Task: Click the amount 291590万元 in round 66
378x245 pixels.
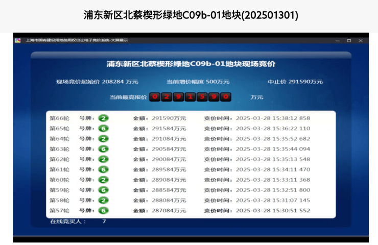Action: (169, 118)
